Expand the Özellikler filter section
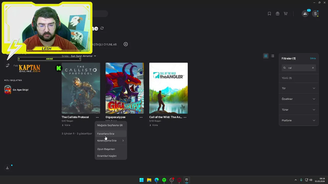 click(299, 99)
